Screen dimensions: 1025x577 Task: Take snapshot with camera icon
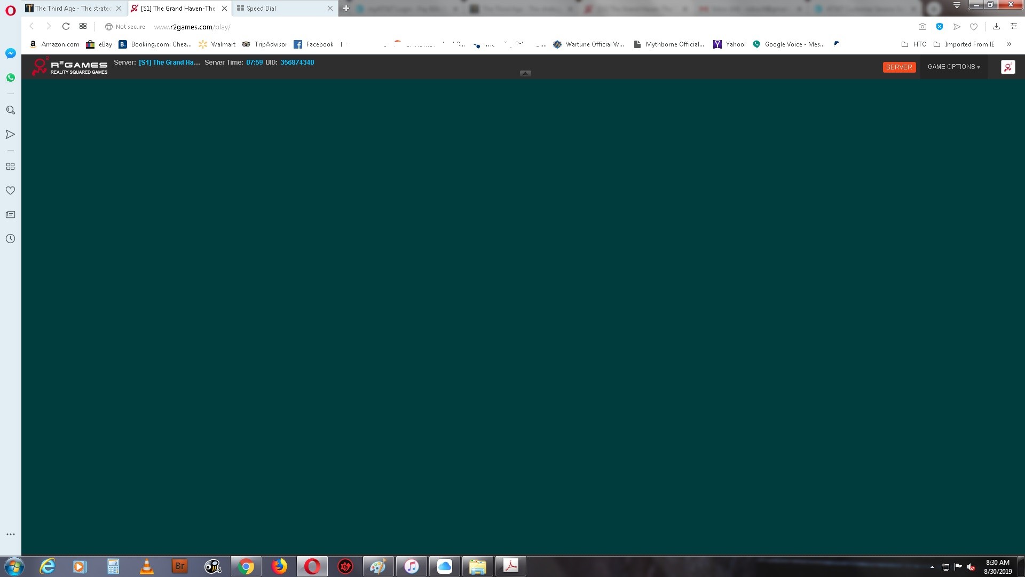tap(922, 27)
